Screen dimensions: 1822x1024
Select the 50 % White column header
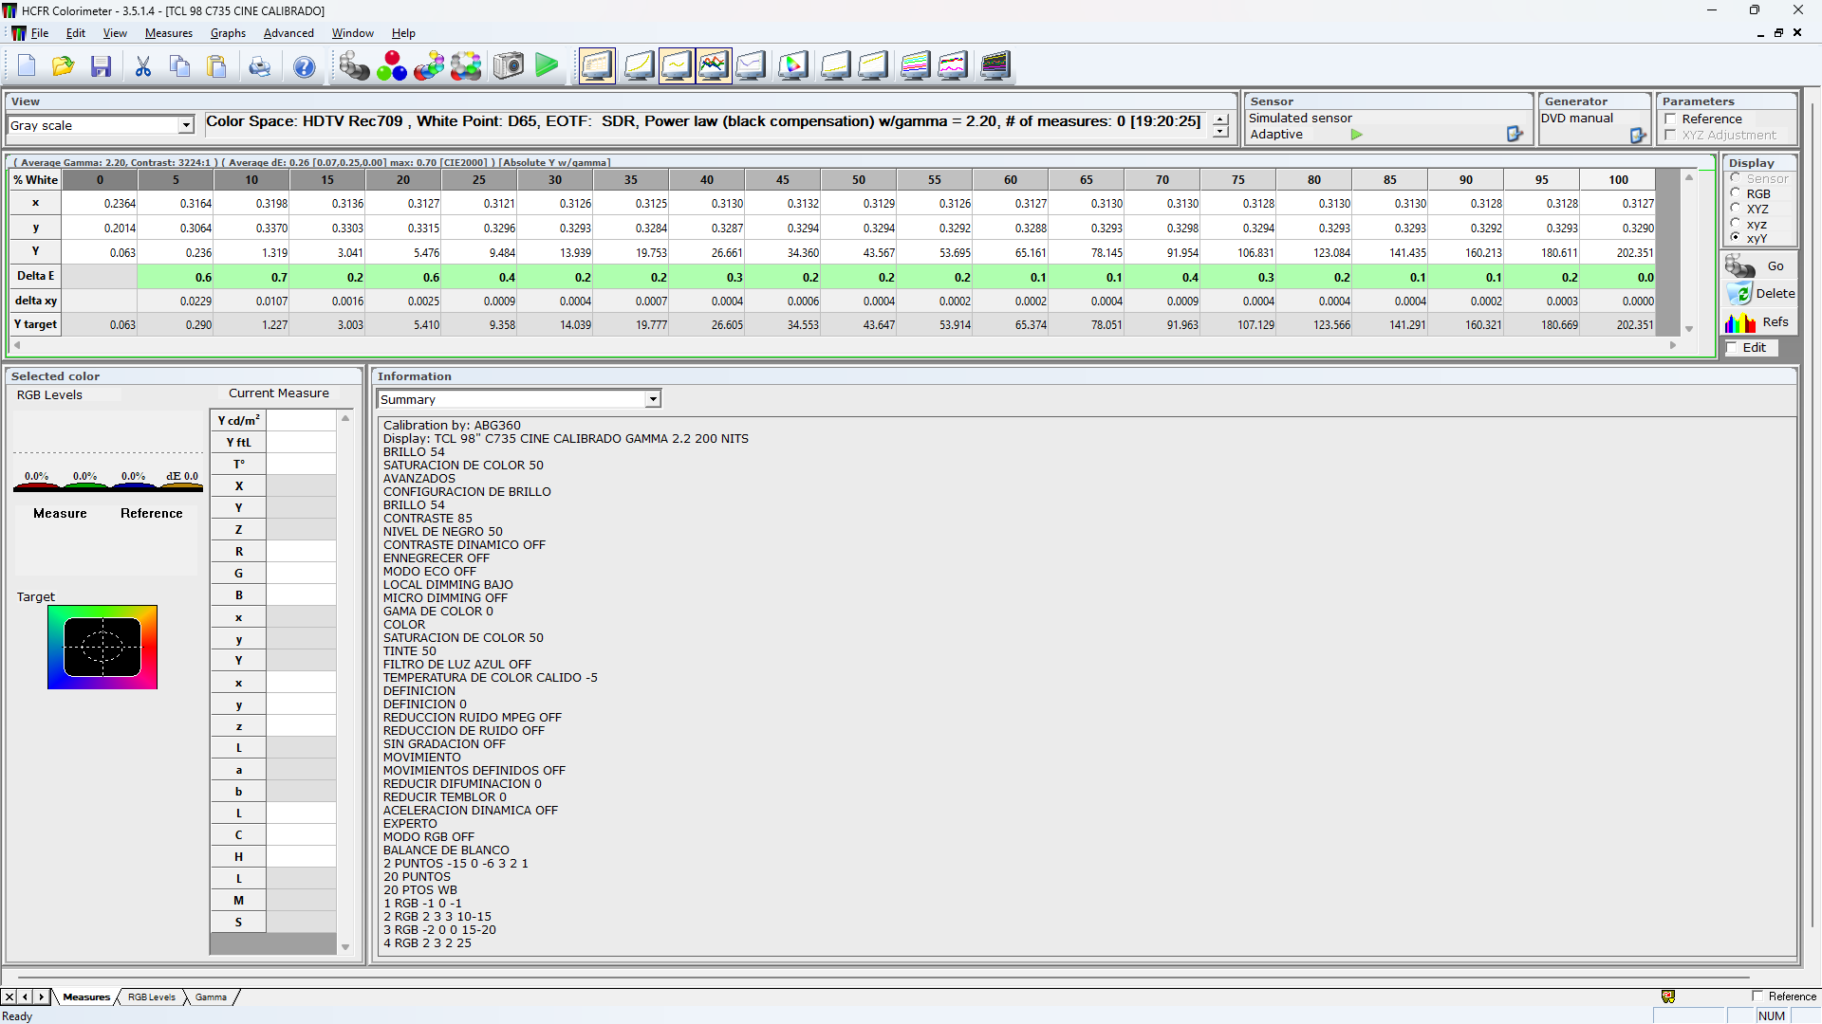(x=859, y=180)
